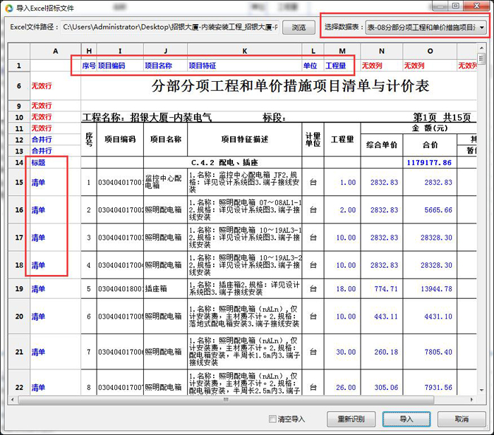
Task: Select the 项目特征 column mapping cell
Action: (x=244, y=66)
